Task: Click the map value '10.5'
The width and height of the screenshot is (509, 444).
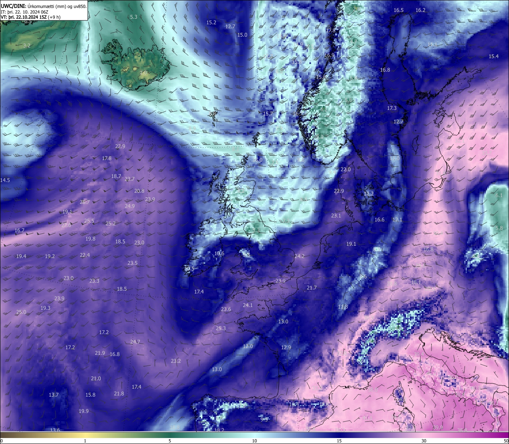Action: [189, 269]
